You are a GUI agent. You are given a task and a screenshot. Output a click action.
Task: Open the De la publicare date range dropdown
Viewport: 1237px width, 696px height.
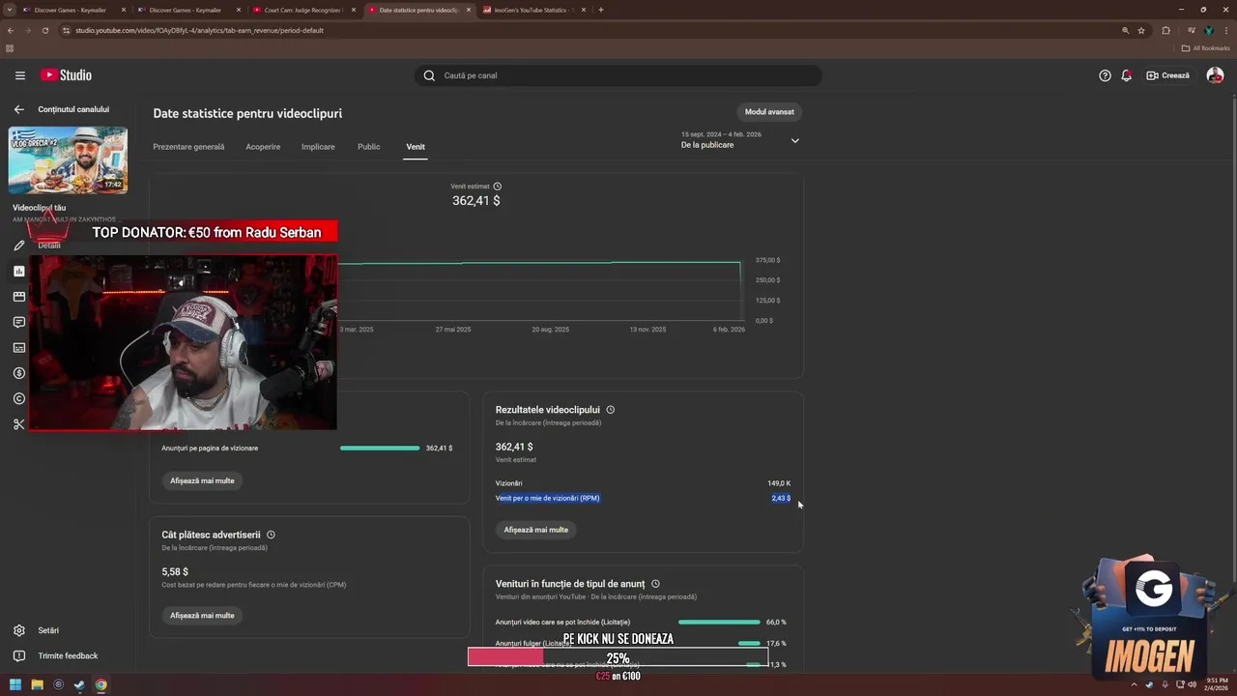coord(740,140)
